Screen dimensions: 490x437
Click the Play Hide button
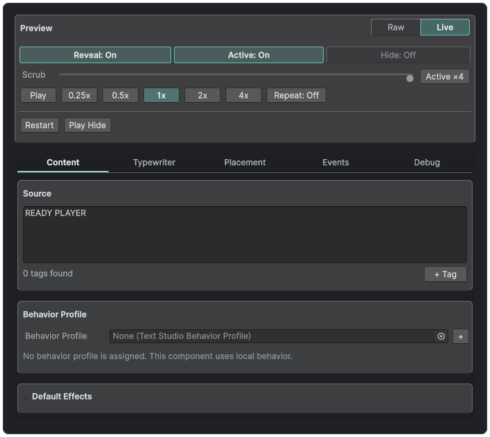point(88,125)
